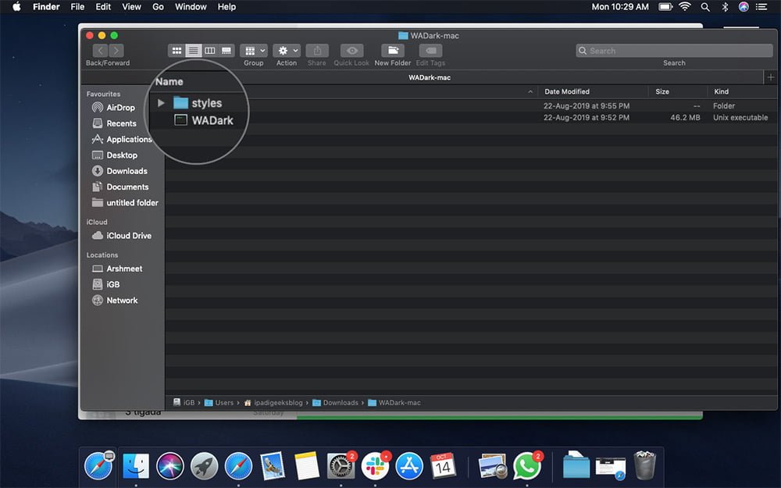The width and height of the screenshot is (781, 488).
Task: Sort by Kind column header
Action: [721, 91]
